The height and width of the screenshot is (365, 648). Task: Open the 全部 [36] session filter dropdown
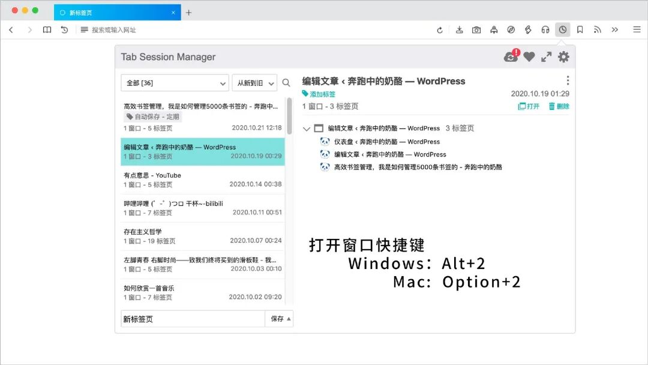pyautogui.click(x=175, y=83)
